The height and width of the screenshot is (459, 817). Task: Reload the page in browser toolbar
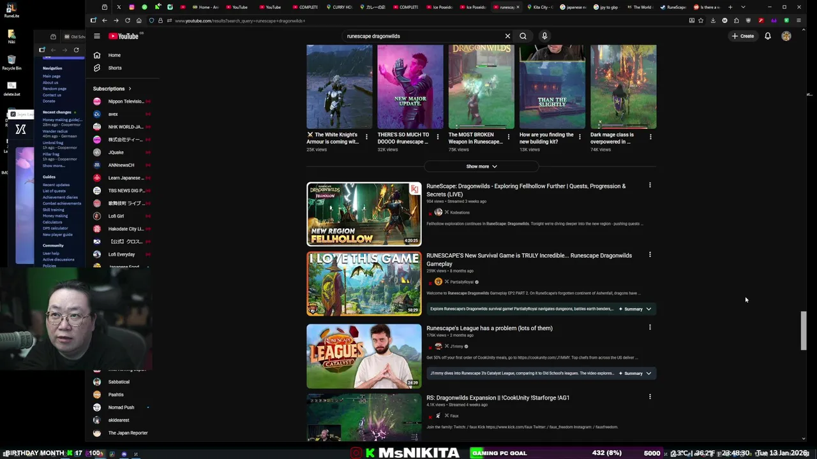(x=127, y=20)
